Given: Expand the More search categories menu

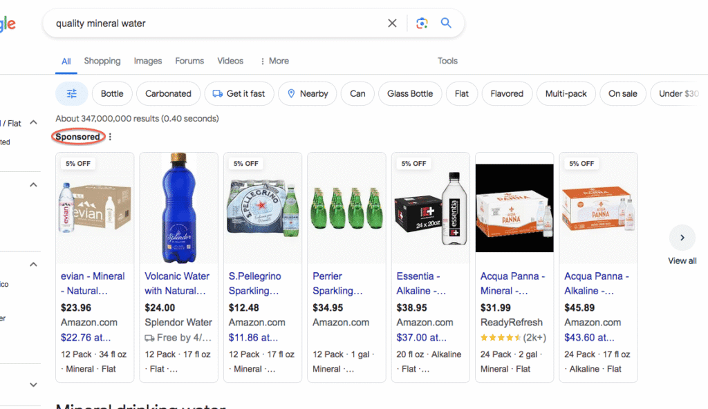Looking at the screenshot, I should (274, 61).
